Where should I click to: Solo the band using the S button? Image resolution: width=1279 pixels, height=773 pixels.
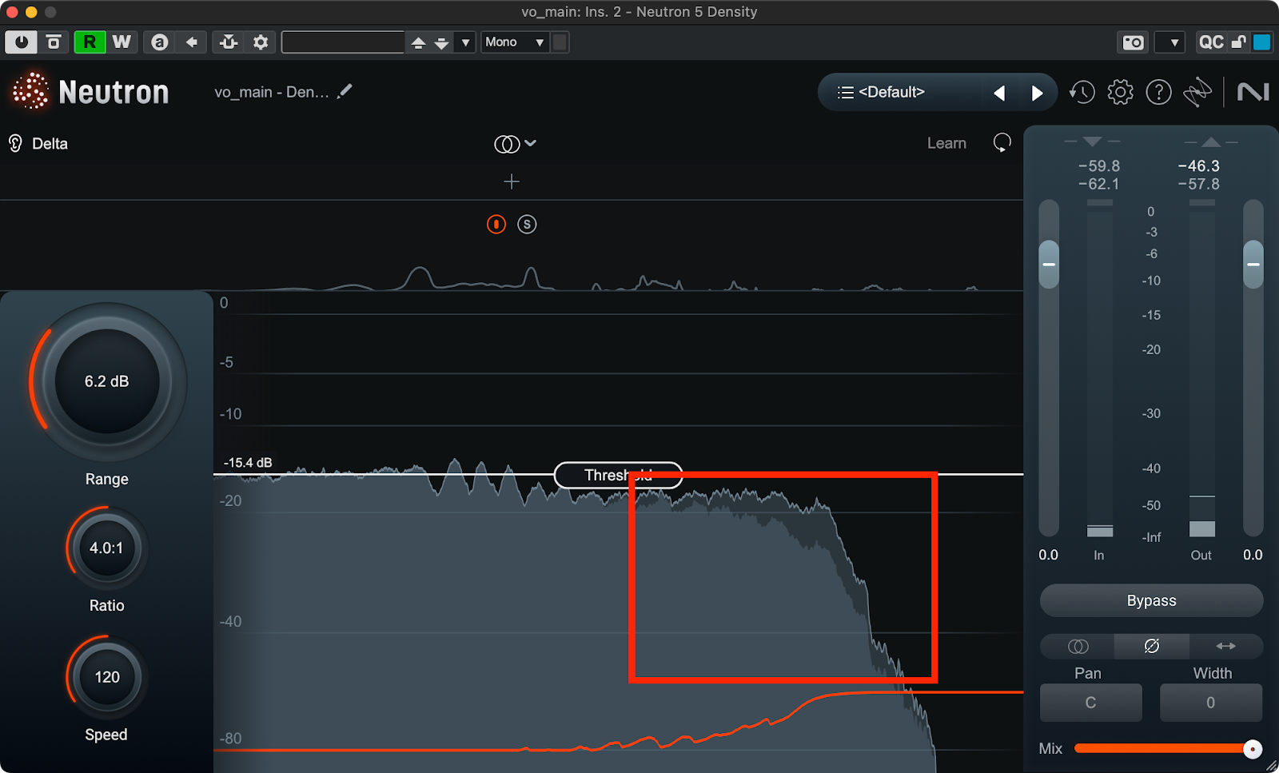[527, 225]
